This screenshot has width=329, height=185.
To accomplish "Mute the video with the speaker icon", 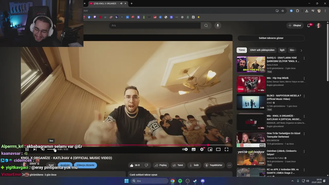I will tap(43, 149).
